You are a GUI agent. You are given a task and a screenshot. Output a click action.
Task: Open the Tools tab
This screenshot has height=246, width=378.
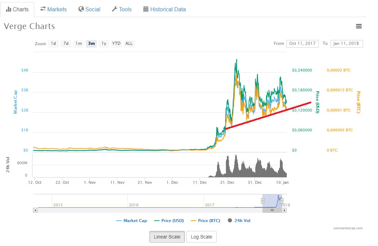(122, 10)
